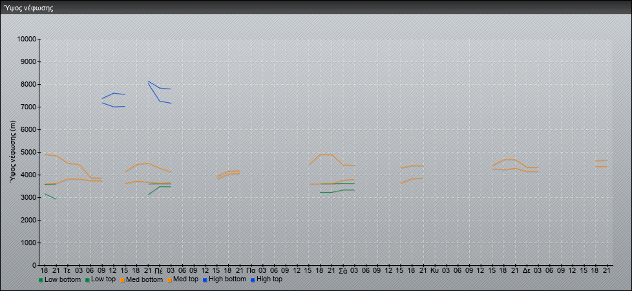Viewport: 632px width, 291px height.
Task: Click the 5000 y-axis label
Action: (x=28, y=152)
